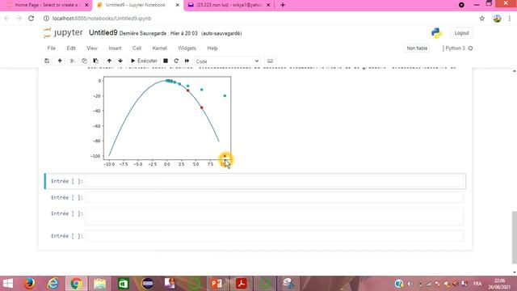This screenshot has height=291, width=517.
Task: Click the Python 3 kernel indicator
Action: [x=459, y=48]
